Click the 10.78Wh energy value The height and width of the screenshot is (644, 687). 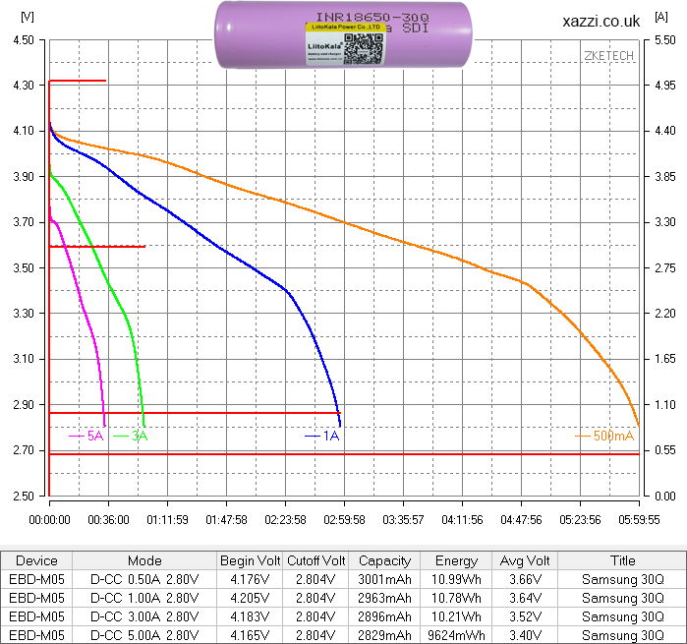tap(456, 598)
